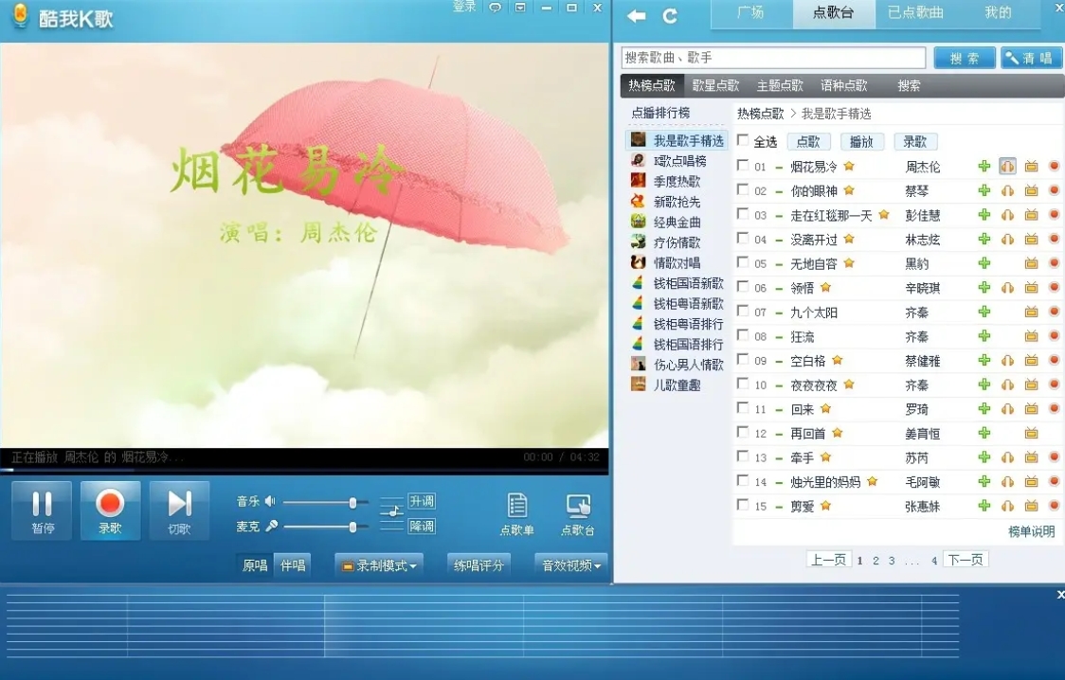Screen dimensions: 1065x680
Task: Tick checkbox for song 04 没离开过
Action: tap(743, 238)
